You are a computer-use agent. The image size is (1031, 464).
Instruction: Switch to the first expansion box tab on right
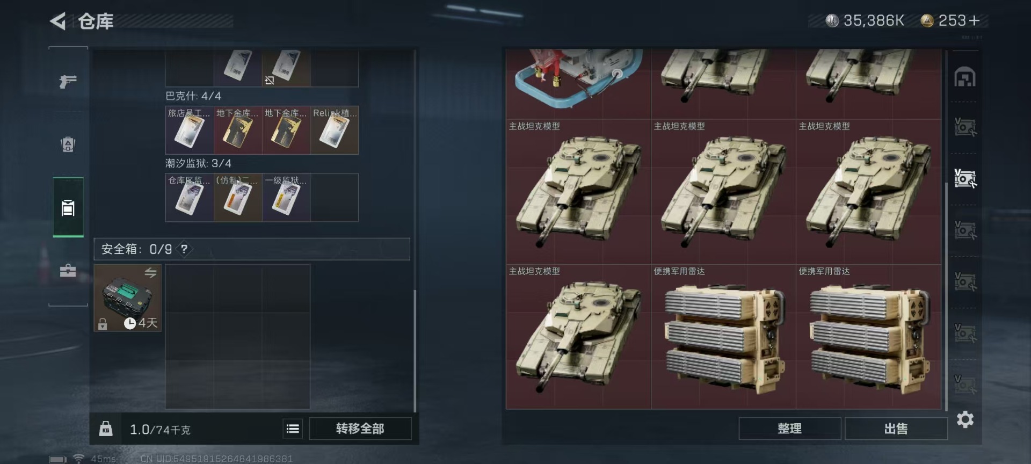[965, 127]
